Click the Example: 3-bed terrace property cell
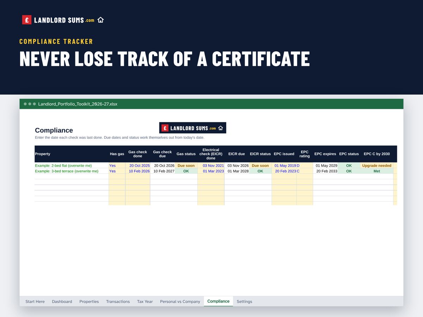 [x=72, y=171]
